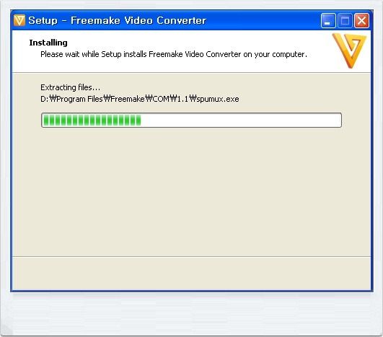This screenshot has height=337, width=383.
Task: Click the 'Freemake' folder name in the path
Action: [x=127, y=99]
